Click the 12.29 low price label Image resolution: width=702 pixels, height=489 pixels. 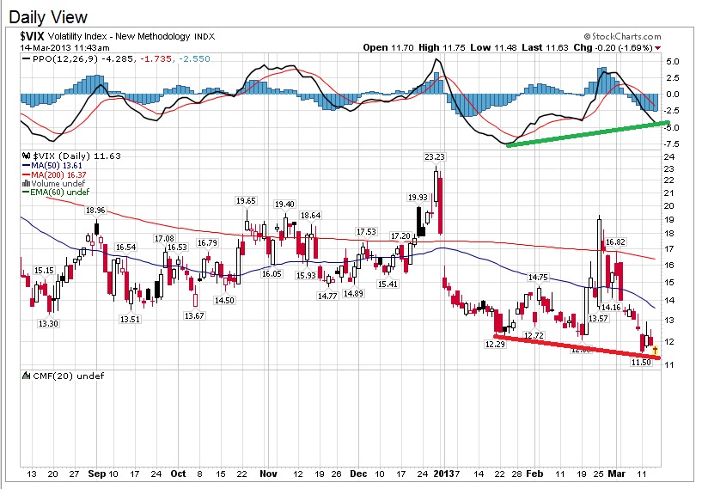click(495, 345)
